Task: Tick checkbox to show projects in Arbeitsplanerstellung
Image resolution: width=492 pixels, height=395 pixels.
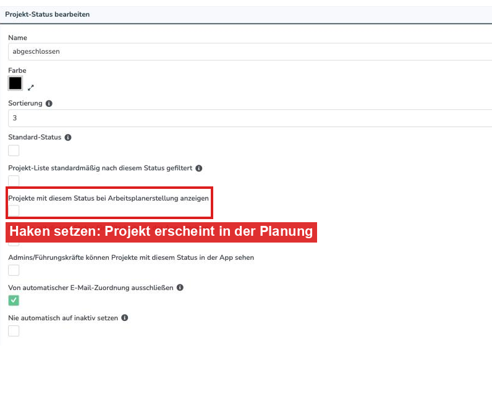Action: (14, 210)
